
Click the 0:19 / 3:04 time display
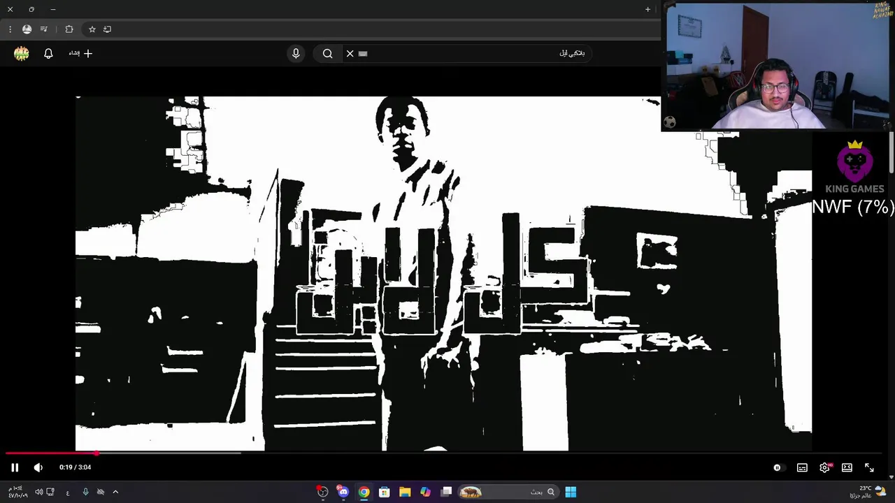click(75, 467)
